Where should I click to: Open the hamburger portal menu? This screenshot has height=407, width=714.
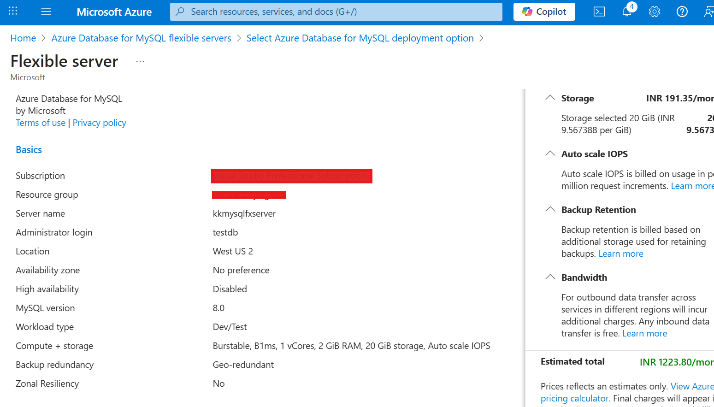click(x=46, y=12)
